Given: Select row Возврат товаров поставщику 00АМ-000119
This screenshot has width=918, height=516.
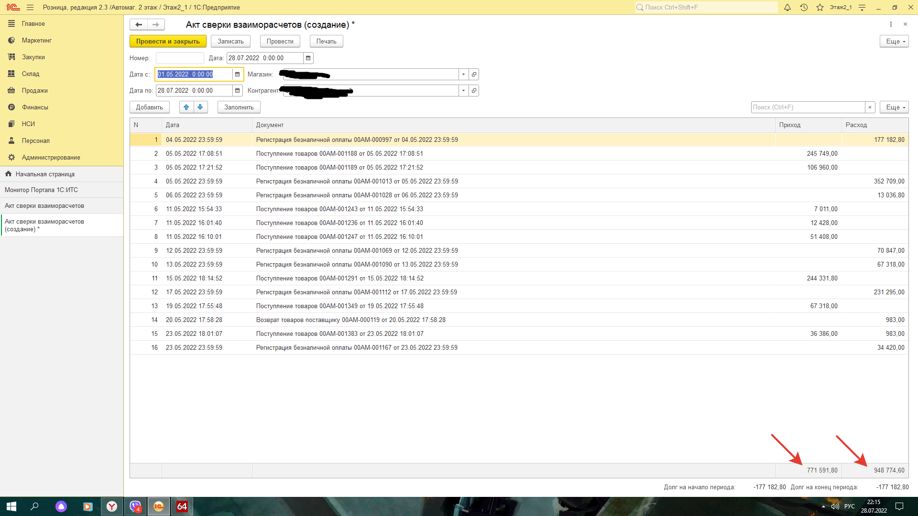Looking at the screenshot, I should click(519, 320).
